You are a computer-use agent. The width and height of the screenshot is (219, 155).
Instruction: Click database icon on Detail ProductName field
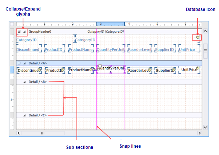91,68
